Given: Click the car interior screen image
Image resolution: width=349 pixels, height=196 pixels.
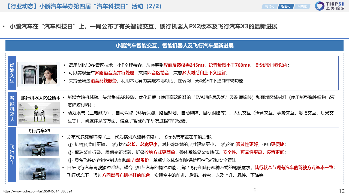Looking at the screenshot, I should (x=28, y=74).
